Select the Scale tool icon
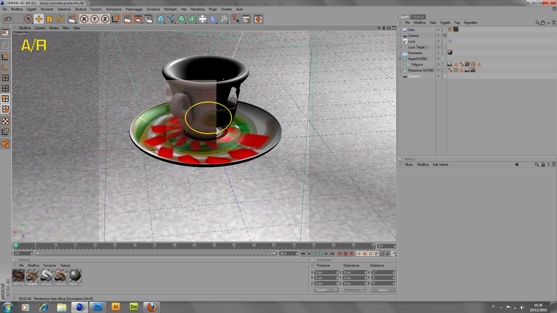 [49, 19]
